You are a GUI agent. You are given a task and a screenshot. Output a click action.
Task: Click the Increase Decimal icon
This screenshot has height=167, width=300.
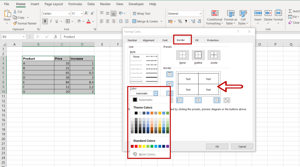pyautogui.click(x=193, y=21)
